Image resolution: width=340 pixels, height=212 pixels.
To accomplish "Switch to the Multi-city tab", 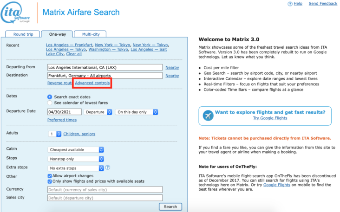I will point(91,34).
